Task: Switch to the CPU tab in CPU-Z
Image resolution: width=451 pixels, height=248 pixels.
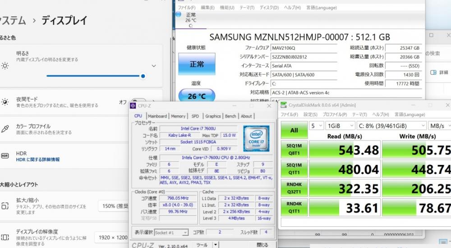Action: [x=138, y=116]
